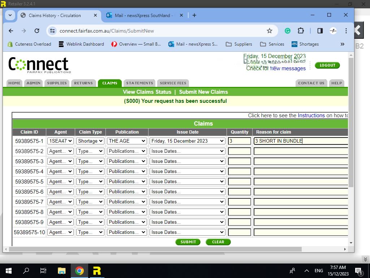Open the Statements tab

(x=139, y=83)
